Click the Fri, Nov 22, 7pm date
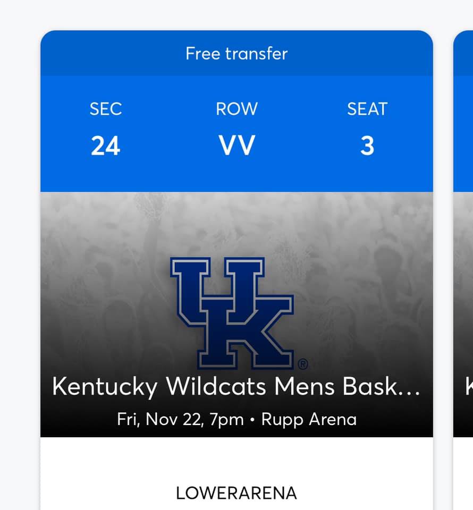The height and width of the screenshot is (510, 473). (180, 420)
